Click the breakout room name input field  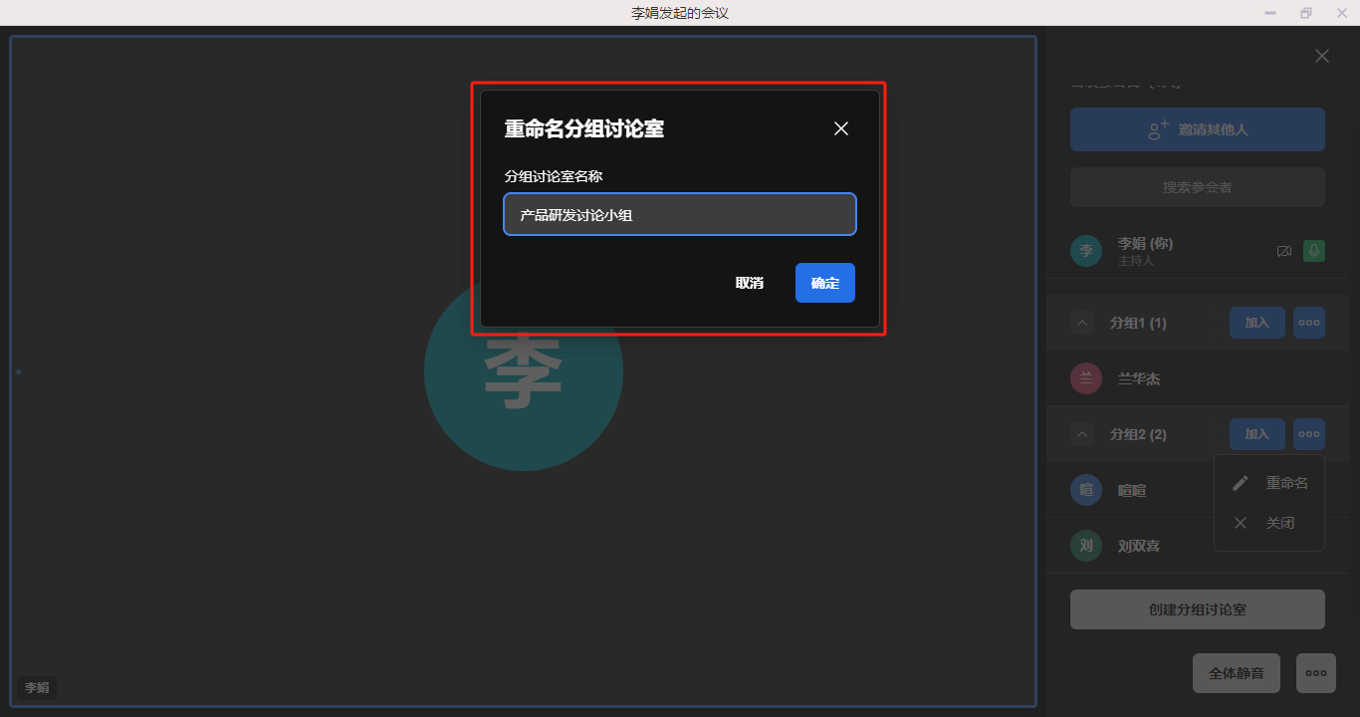pyautogui.click(x=679, y=214)
